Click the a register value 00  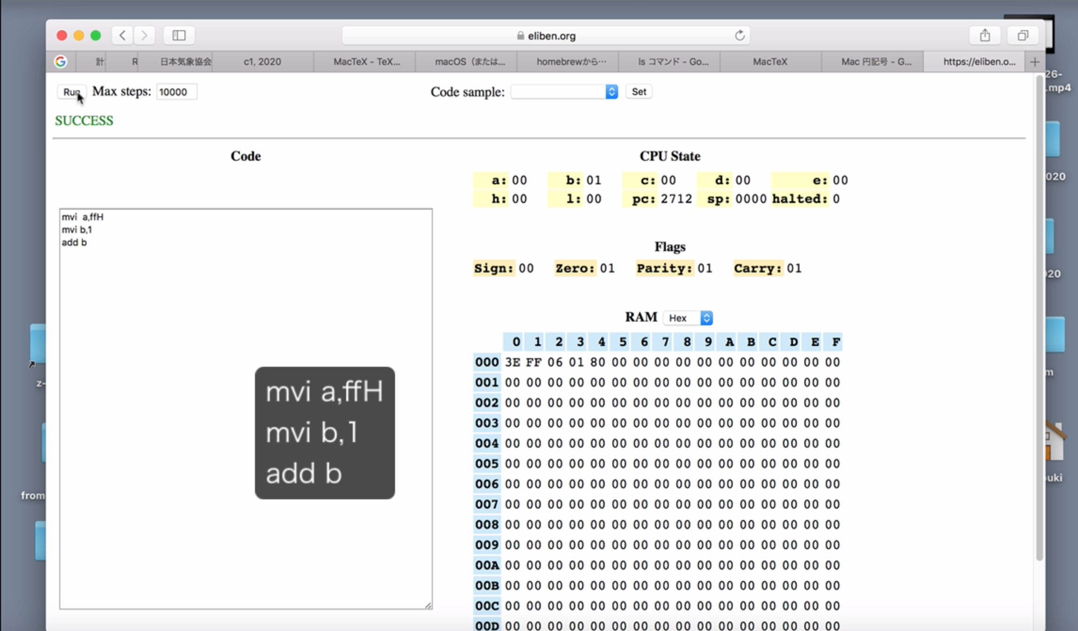pyautogui.click(x=519, y=180)
